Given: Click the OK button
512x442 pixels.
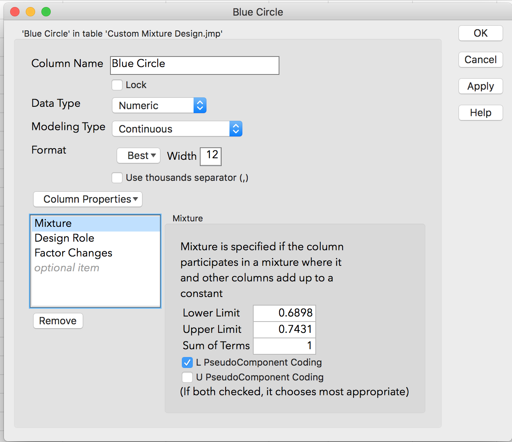Looking at the screenshot, I should tap(480, 33).
